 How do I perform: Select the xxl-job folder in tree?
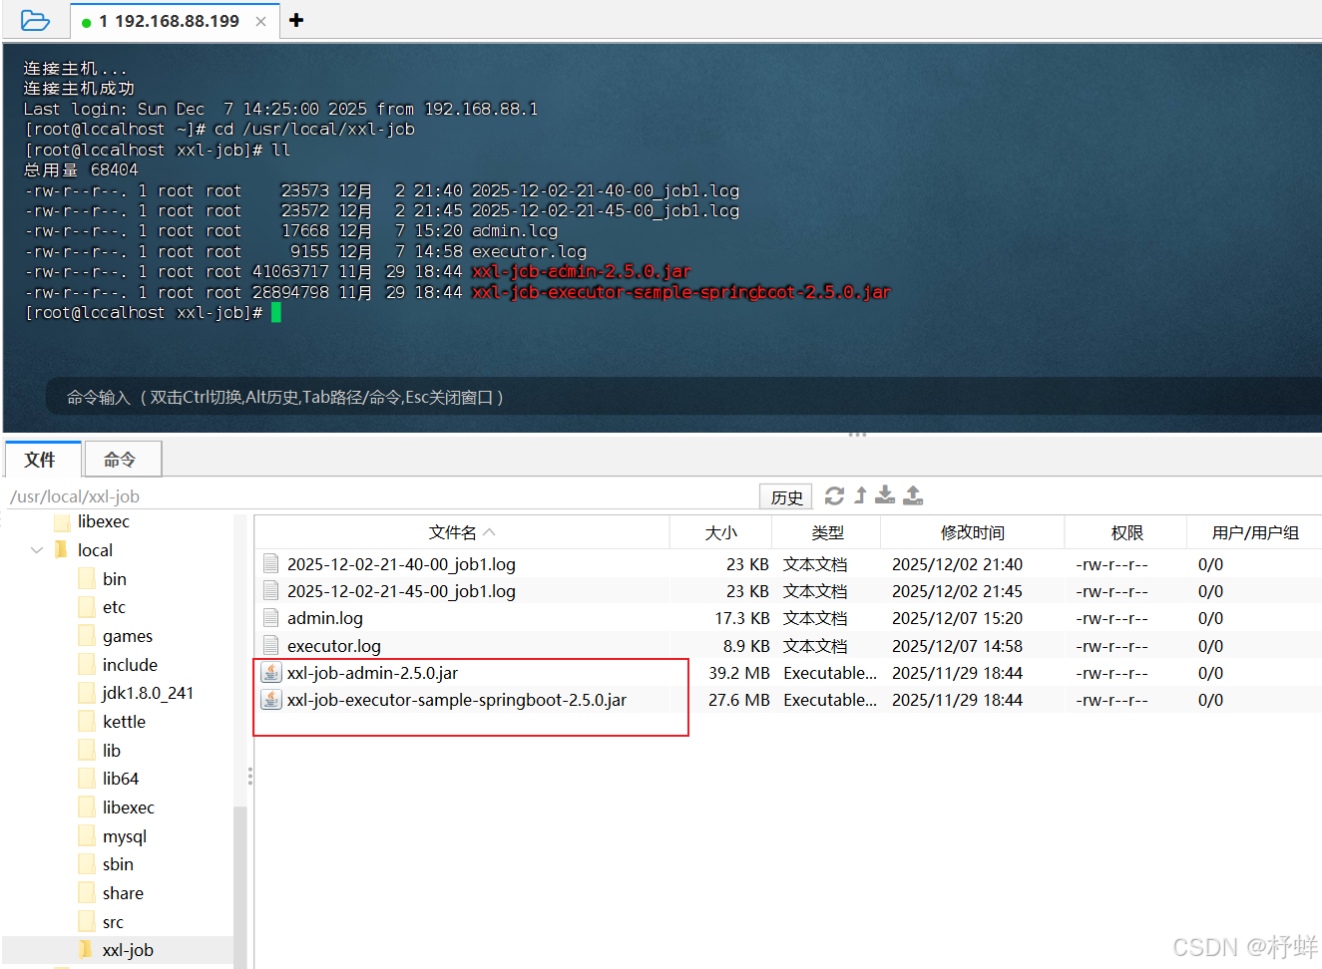tap(128, 950)
